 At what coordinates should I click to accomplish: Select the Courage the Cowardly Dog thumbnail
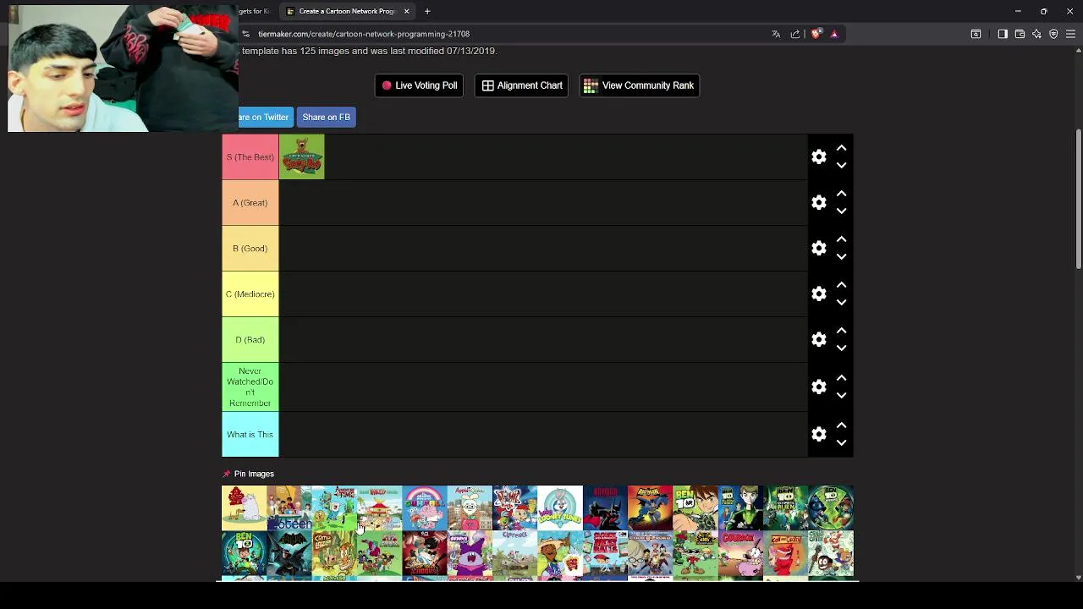coord(740,554)
